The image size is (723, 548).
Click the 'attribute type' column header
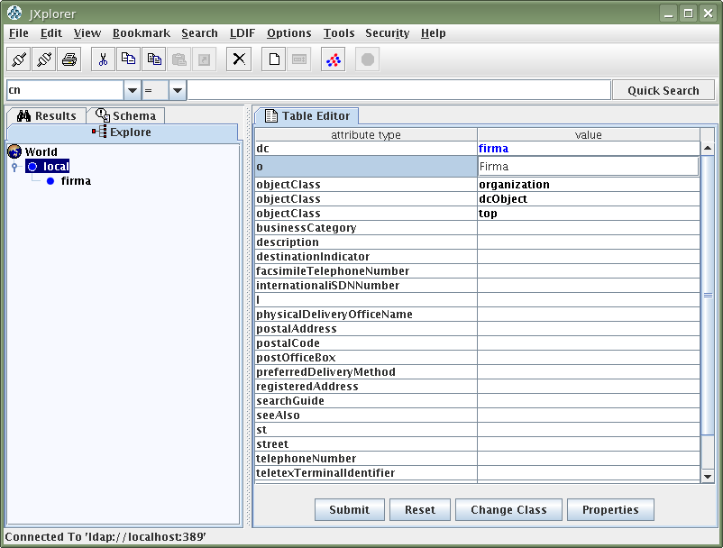click(366, 135)
